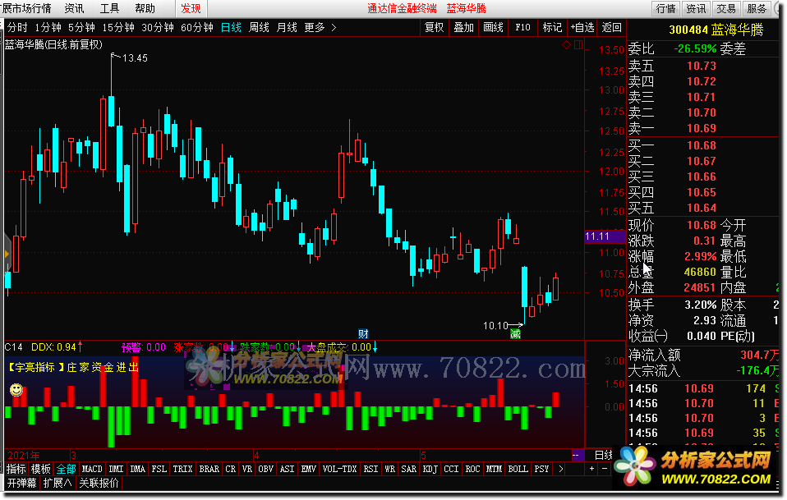This screenshot has height=500, width=787.
Task: Open the 展市场行情 menu
Action: [x=26, y=8]
